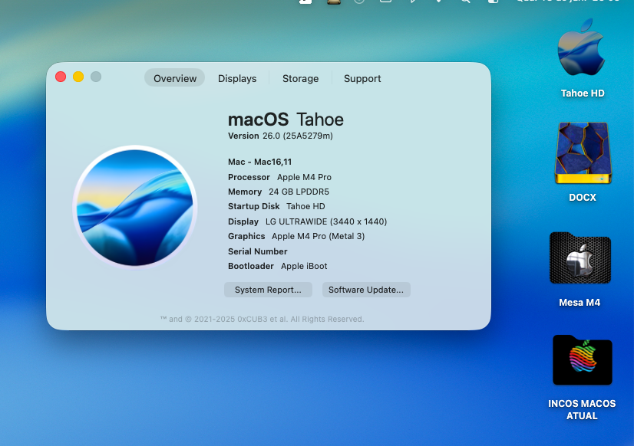Switch to the Displays tab
This screenshot has height=446, width=634.
[237, 78]
